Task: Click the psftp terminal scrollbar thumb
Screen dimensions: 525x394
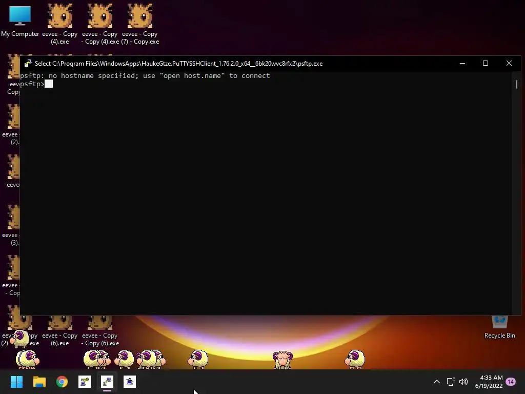Action: 517,84
